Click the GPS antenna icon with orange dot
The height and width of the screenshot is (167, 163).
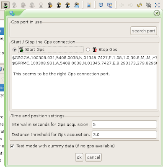tap(50, 5)
